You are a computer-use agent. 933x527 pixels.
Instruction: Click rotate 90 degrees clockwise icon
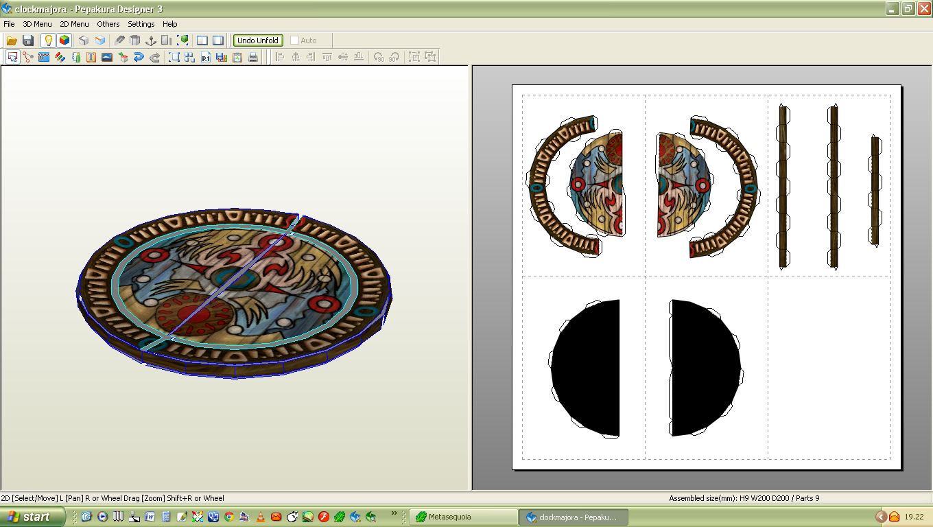(x=394, y=57)
